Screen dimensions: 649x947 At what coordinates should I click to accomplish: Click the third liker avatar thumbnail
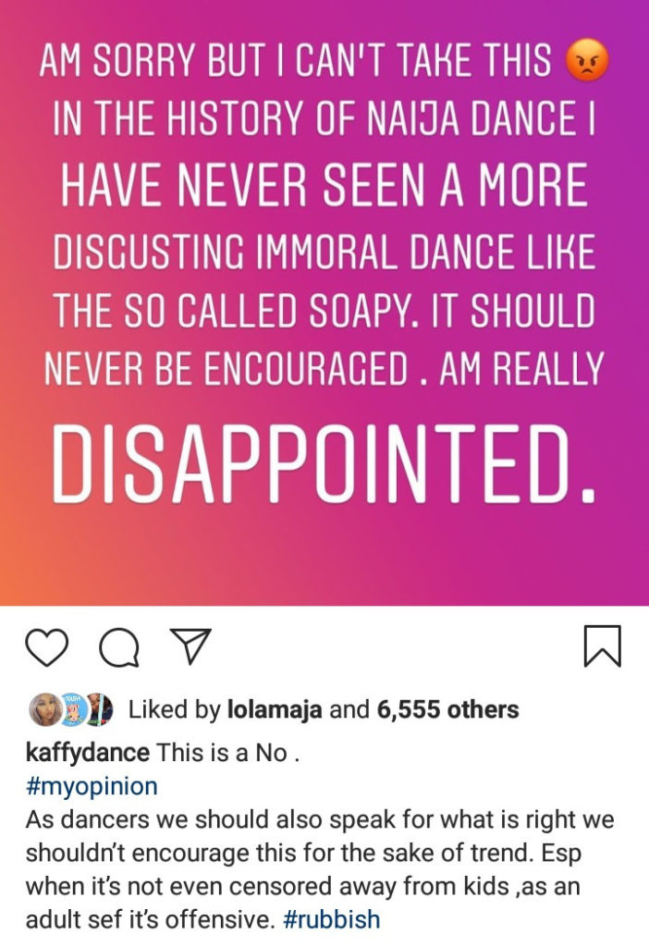coord(101,709)
